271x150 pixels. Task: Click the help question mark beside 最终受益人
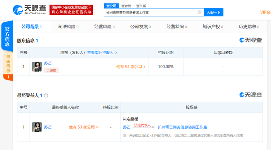[46, 95]
